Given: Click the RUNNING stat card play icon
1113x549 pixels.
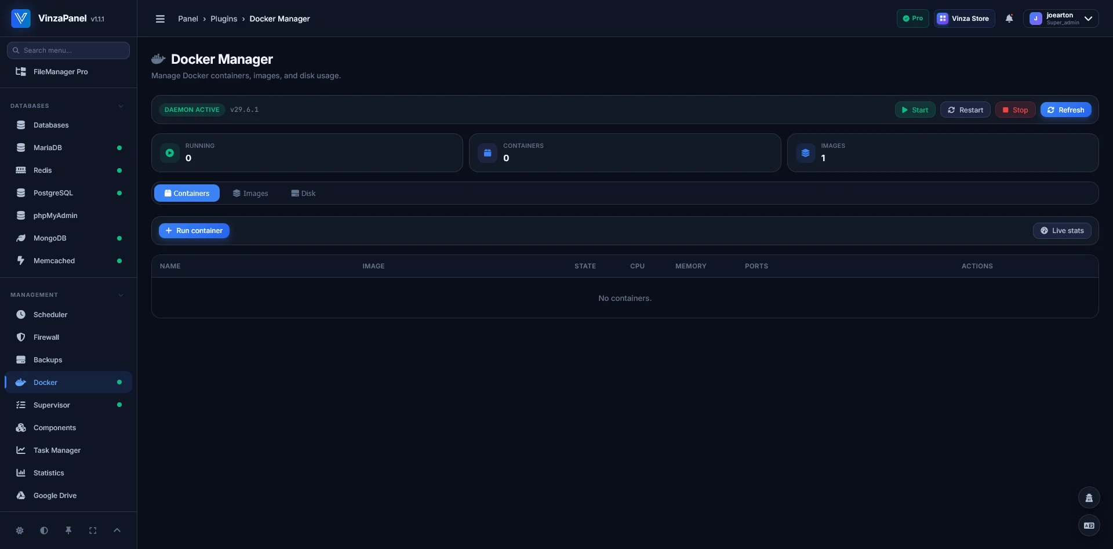Looking at the screenshot, I should [x=170, y=153].
